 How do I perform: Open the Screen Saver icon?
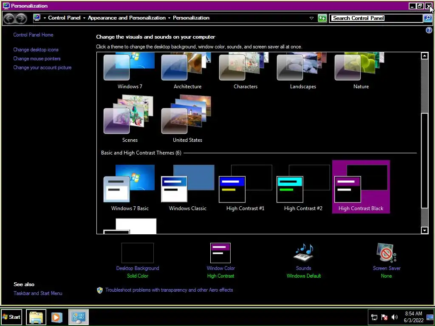tap(387, 253)
